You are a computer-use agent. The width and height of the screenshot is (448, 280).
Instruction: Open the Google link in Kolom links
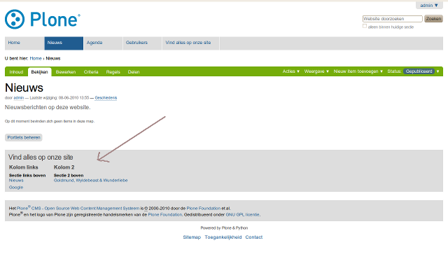tap(16, 188)
